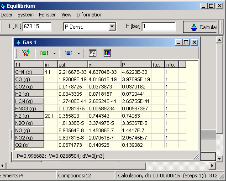Click the table corner cell '11'
Image resolution: width=226 pixels, height=181 pixels.
[x=29, y=64]
